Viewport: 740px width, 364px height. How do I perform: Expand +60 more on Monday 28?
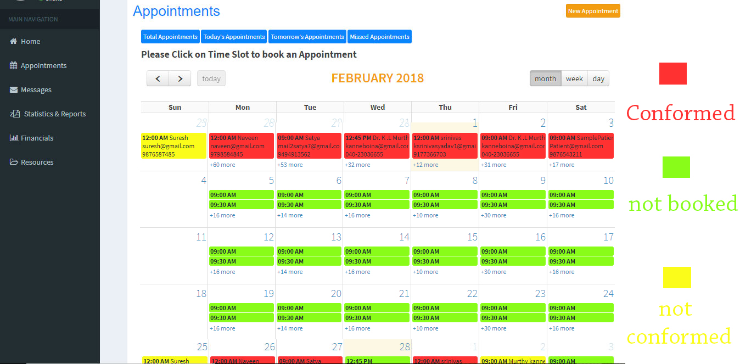click(222, 165)
